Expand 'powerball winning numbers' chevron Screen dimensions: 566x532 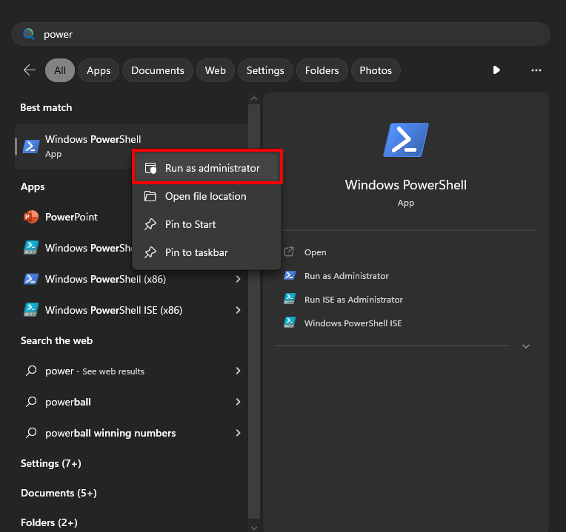click(x=238, y=433)
